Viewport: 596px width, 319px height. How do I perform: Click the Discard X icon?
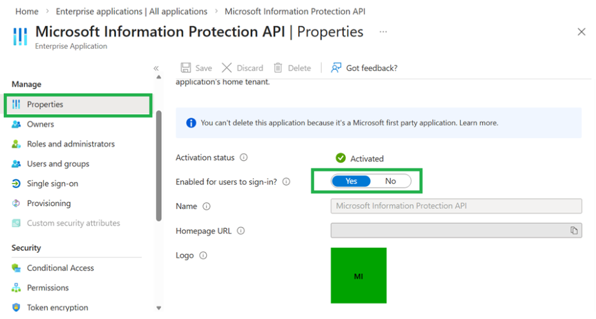tap(227, 68)
